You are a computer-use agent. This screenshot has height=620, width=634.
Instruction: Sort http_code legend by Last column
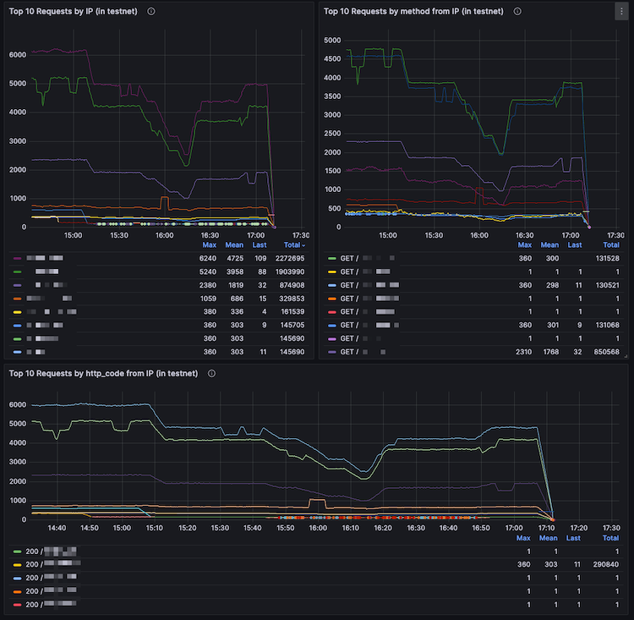(x=573, y=538)
